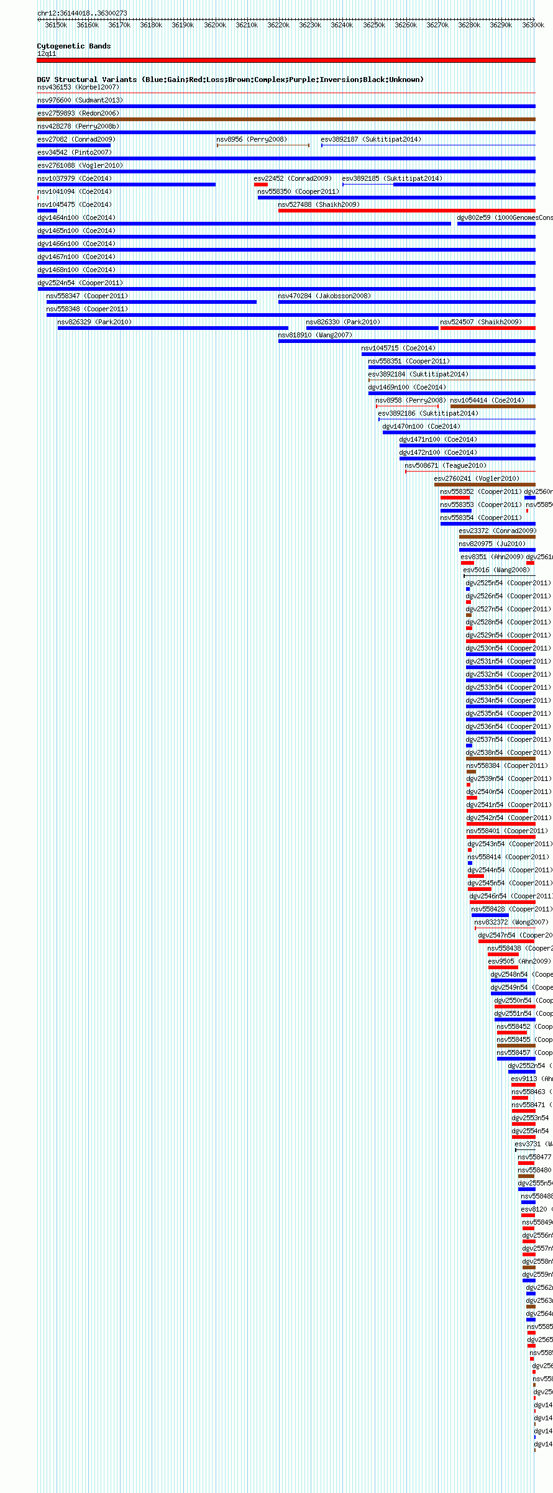The height and width of the screenshot is (1493, 553).
Task: Open variant nsv428278 (Perry2008b) label
Action: tap(78, 126)
